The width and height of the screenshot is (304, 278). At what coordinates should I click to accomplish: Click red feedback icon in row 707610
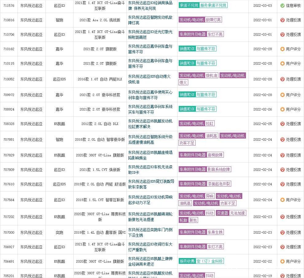point(282,184)
